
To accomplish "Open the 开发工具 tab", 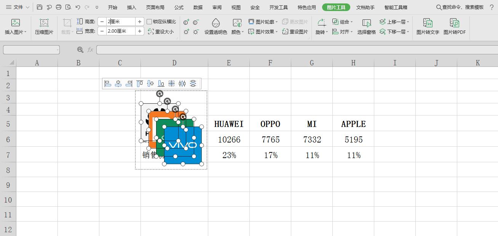I will tap(279, 7).
